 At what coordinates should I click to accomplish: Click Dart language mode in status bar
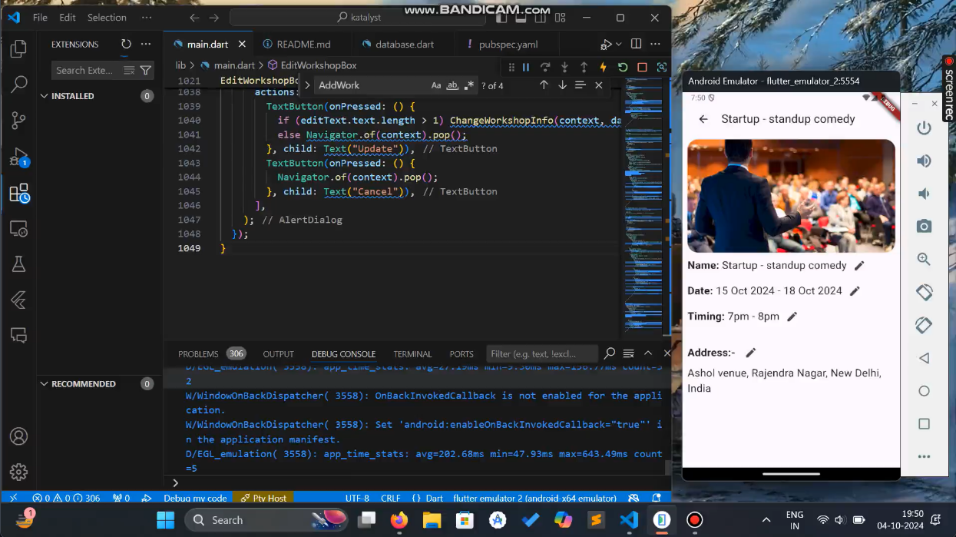pyautogui.click(x=428, y=498)
